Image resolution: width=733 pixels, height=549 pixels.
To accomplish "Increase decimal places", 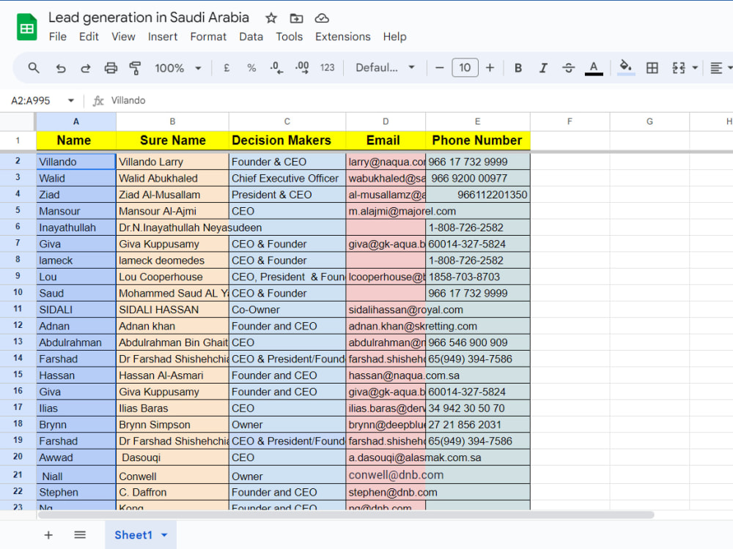I will pos(302,68).
